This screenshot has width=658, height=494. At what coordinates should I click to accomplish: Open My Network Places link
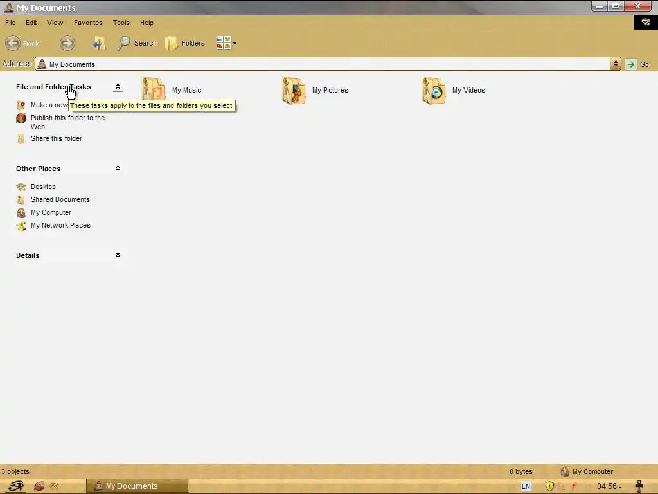tap(61, 226)
